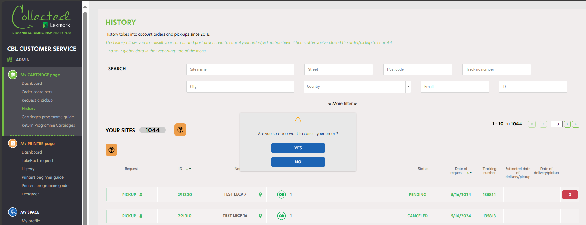Click the orange help icon above the Request column
The height and width of the screenshot is (225, 586).
coord(111,150)
